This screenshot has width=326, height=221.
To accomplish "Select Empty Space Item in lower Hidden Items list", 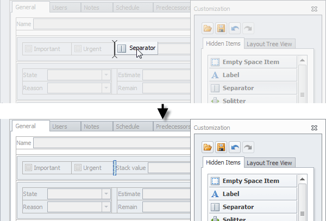I will (252, 181).
